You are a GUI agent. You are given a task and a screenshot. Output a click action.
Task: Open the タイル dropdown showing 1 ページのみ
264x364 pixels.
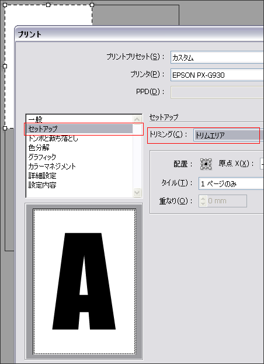231,184
